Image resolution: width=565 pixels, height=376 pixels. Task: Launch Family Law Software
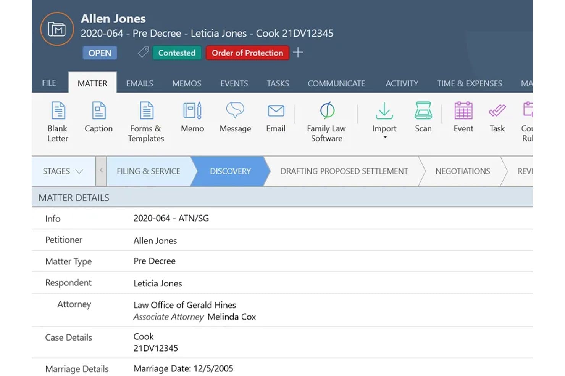(x=326, y=122)
